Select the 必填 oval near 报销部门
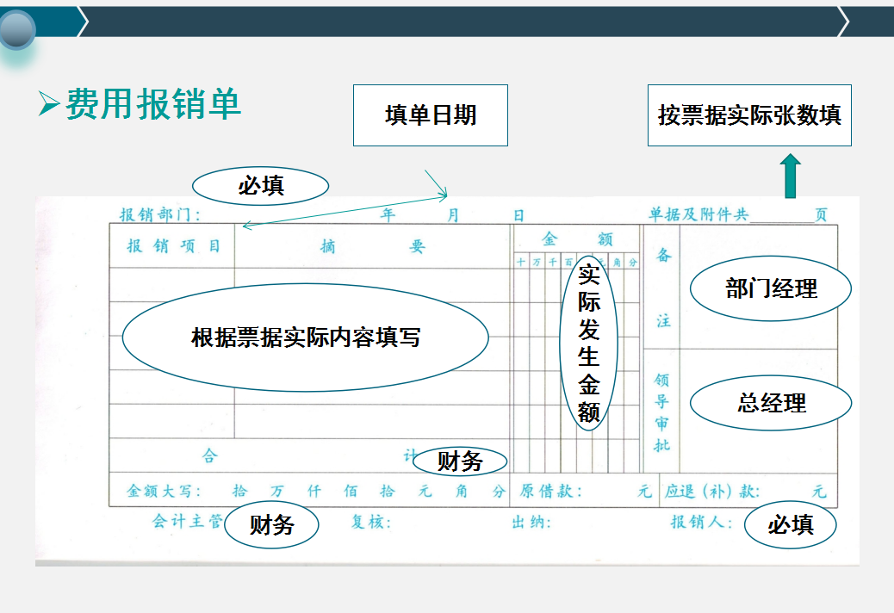The image size is (894, 613). pos(260,183)
